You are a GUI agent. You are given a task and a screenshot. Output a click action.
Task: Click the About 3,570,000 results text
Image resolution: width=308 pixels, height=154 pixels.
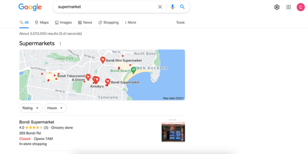50,34
